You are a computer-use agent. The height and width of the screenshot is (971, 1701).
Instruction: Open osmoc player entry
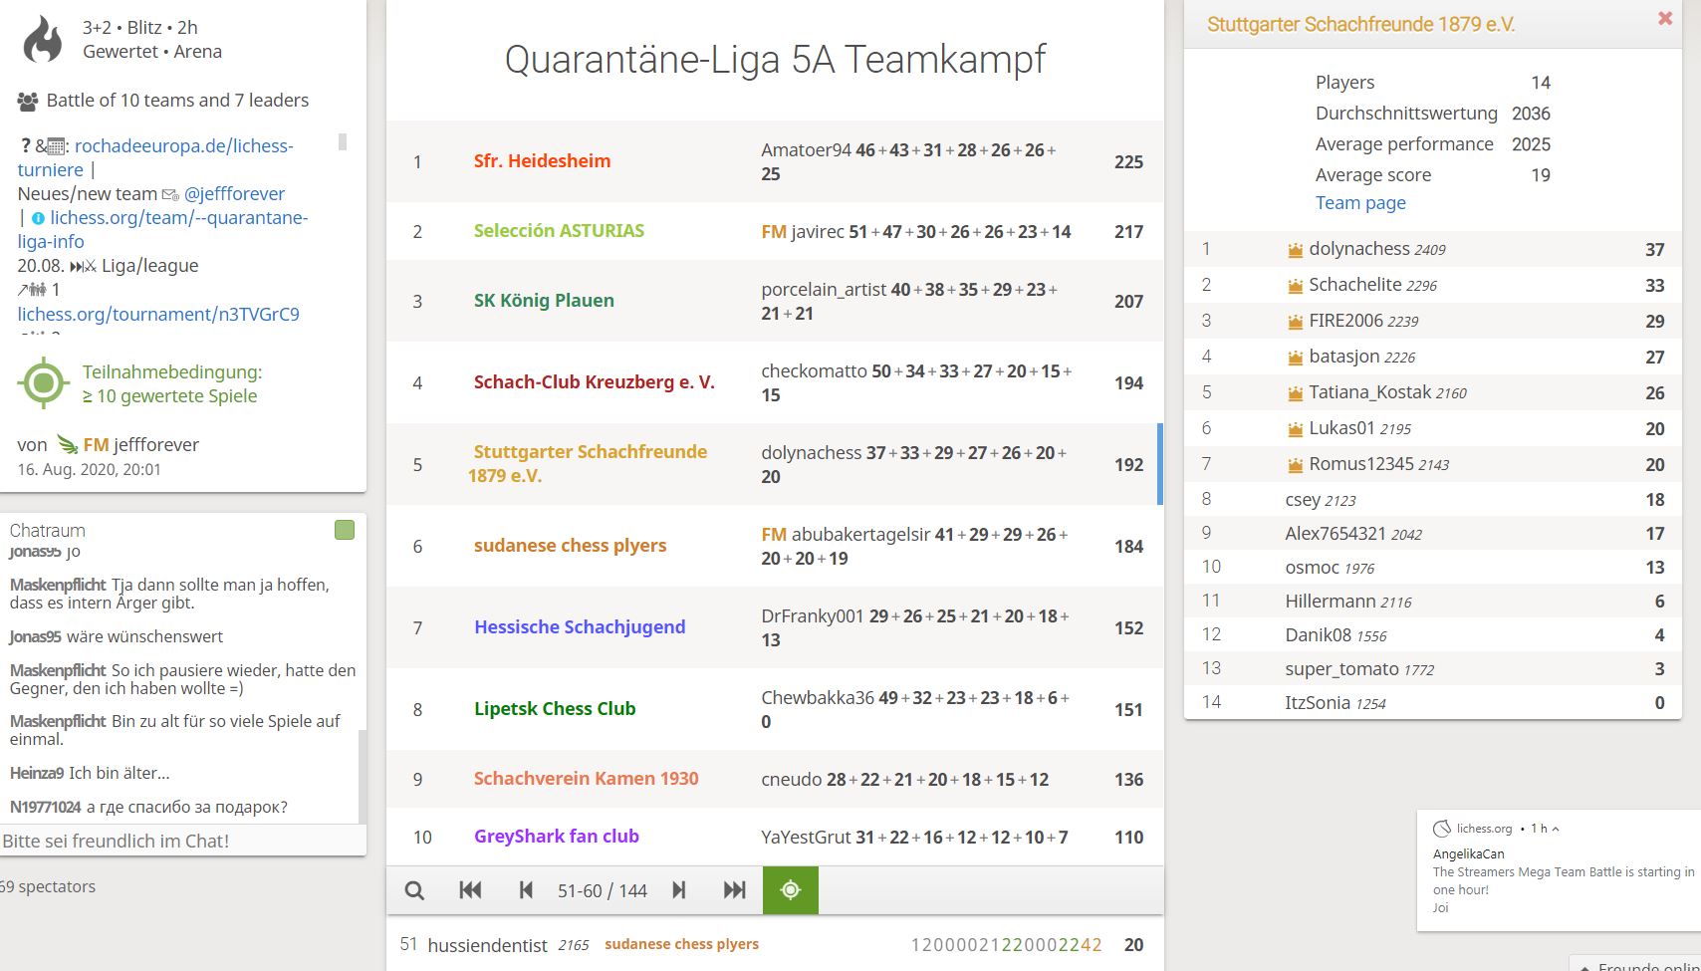click(x=1432, y=568)
